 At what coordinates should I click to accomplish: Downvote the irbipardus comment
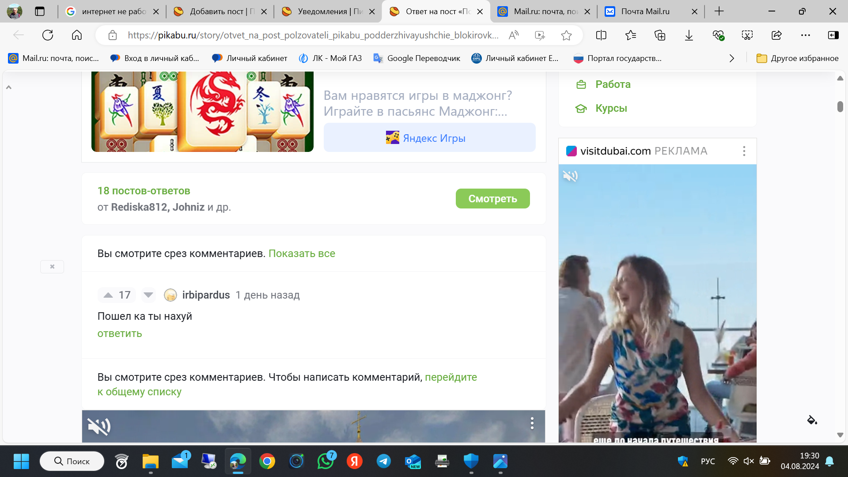(x=148, y=295)
